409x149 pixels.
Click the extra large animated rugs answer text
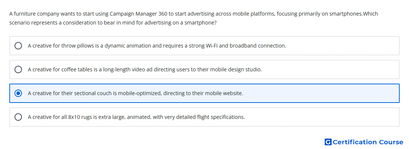[x=136, y=117]
